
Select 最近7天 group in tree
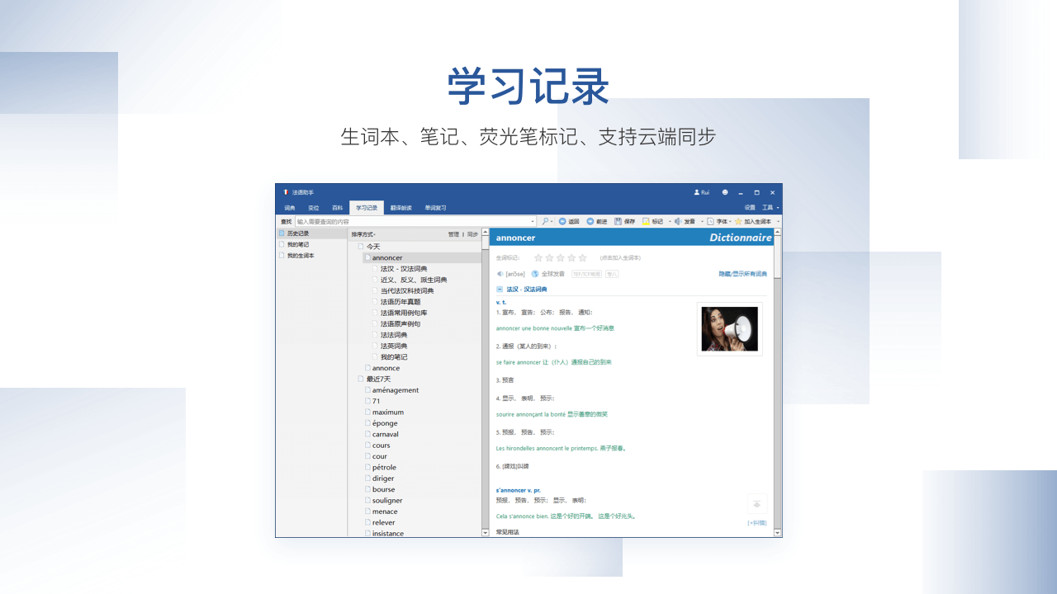[x=378, y=379]
